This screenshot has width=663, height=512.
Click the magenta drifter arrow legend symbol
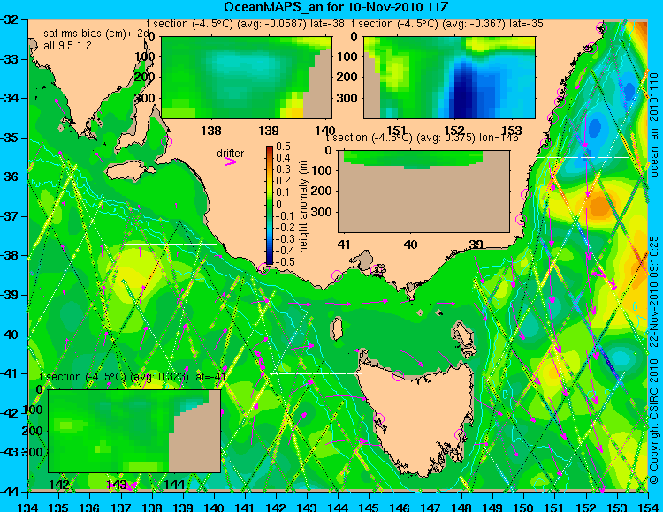tap(231, 162)
